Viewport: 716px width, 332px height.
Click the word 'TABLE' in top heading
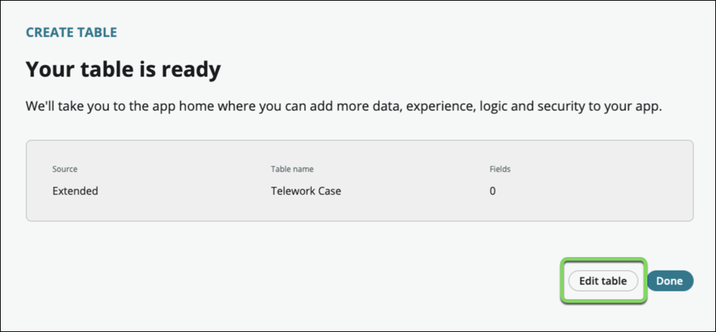coord(96,32)
